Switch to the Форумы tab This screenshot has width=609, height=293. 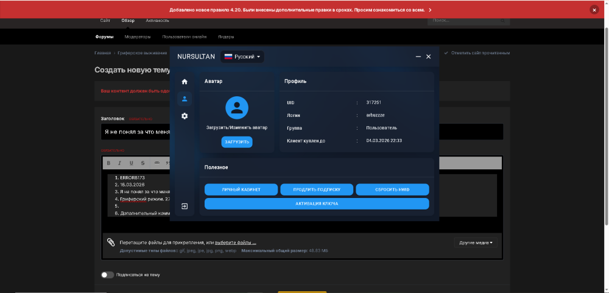pos(105,37)
